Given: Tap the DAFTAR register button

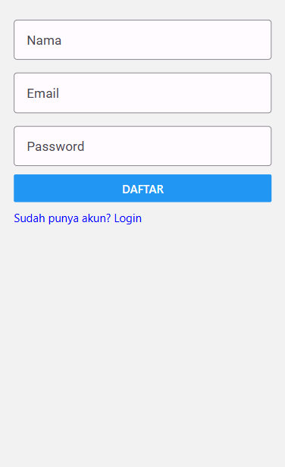Looking at the screenshot, I should pyautogui.click(x=142, y=188).
